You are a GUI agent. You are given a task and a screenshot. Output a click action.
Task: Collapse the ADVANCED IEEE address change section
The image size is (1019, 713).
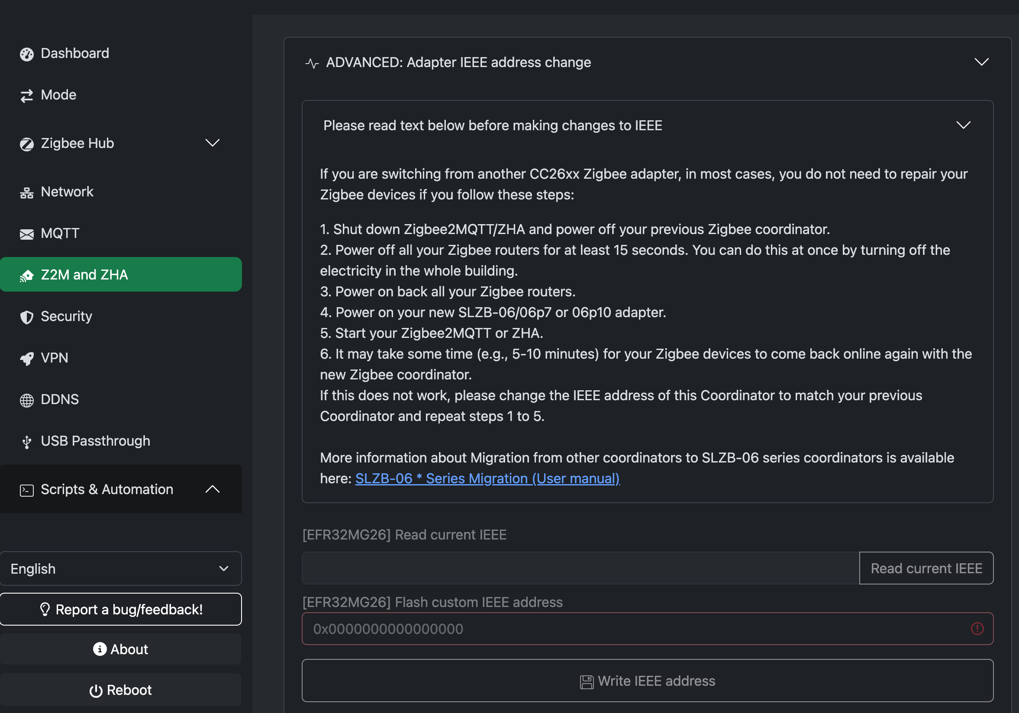981,62
